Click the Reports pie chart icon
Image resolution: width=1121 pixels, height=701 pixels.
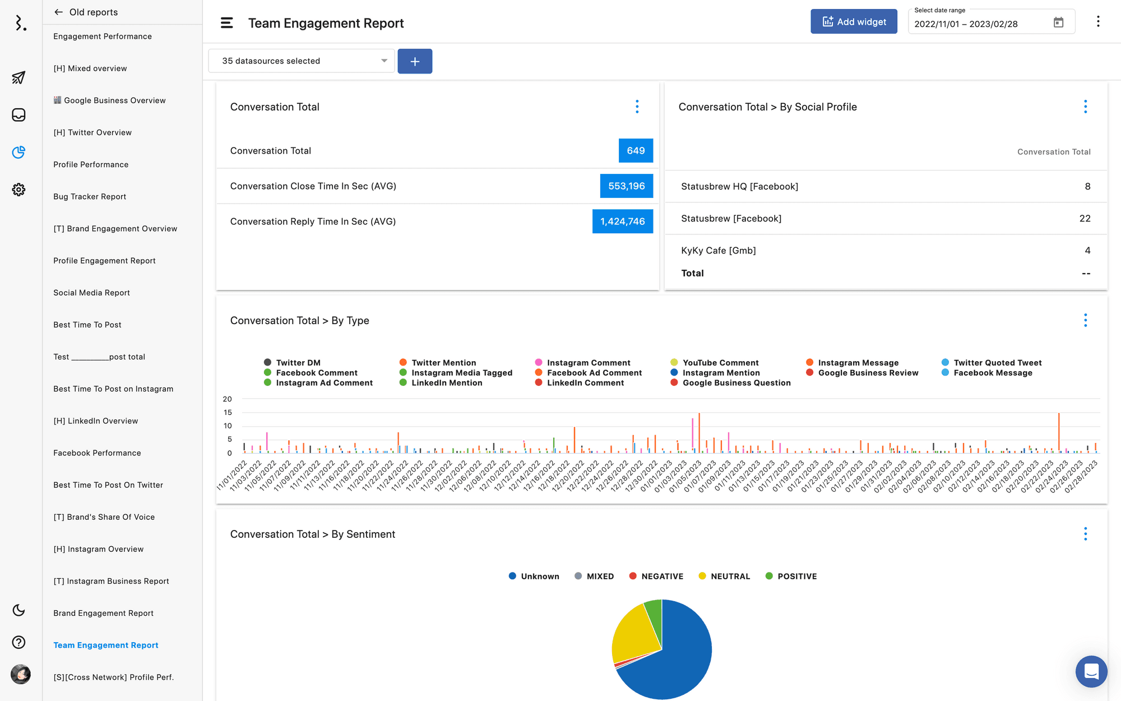tap(18, 152)
